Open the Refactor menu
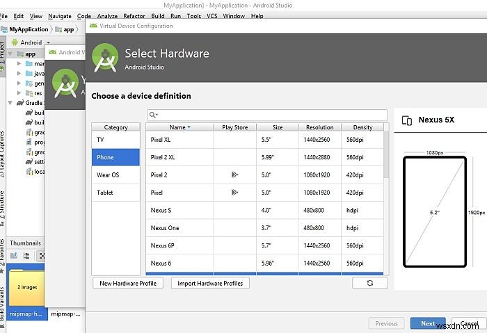 click(134, 16)
